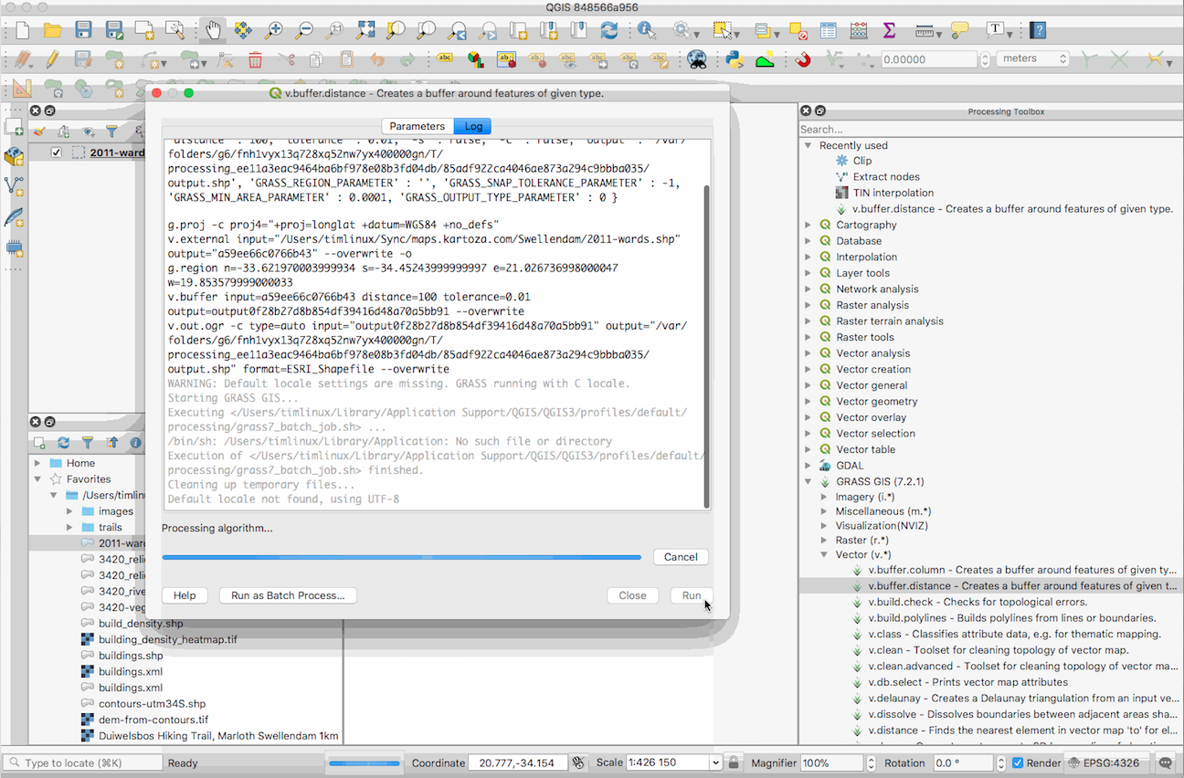The height and width of the screenshot is (778, 1184).
Task: Click the Add Vector Layer sidebar icon
Action: pyautogui.click(x=14, y=186)
